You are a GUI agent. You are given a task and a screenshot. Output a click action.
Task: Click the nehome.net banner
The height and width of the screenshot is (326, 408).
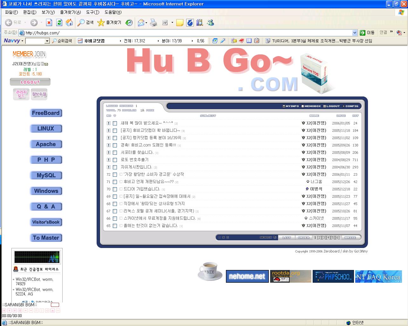(x=247, y=276)
